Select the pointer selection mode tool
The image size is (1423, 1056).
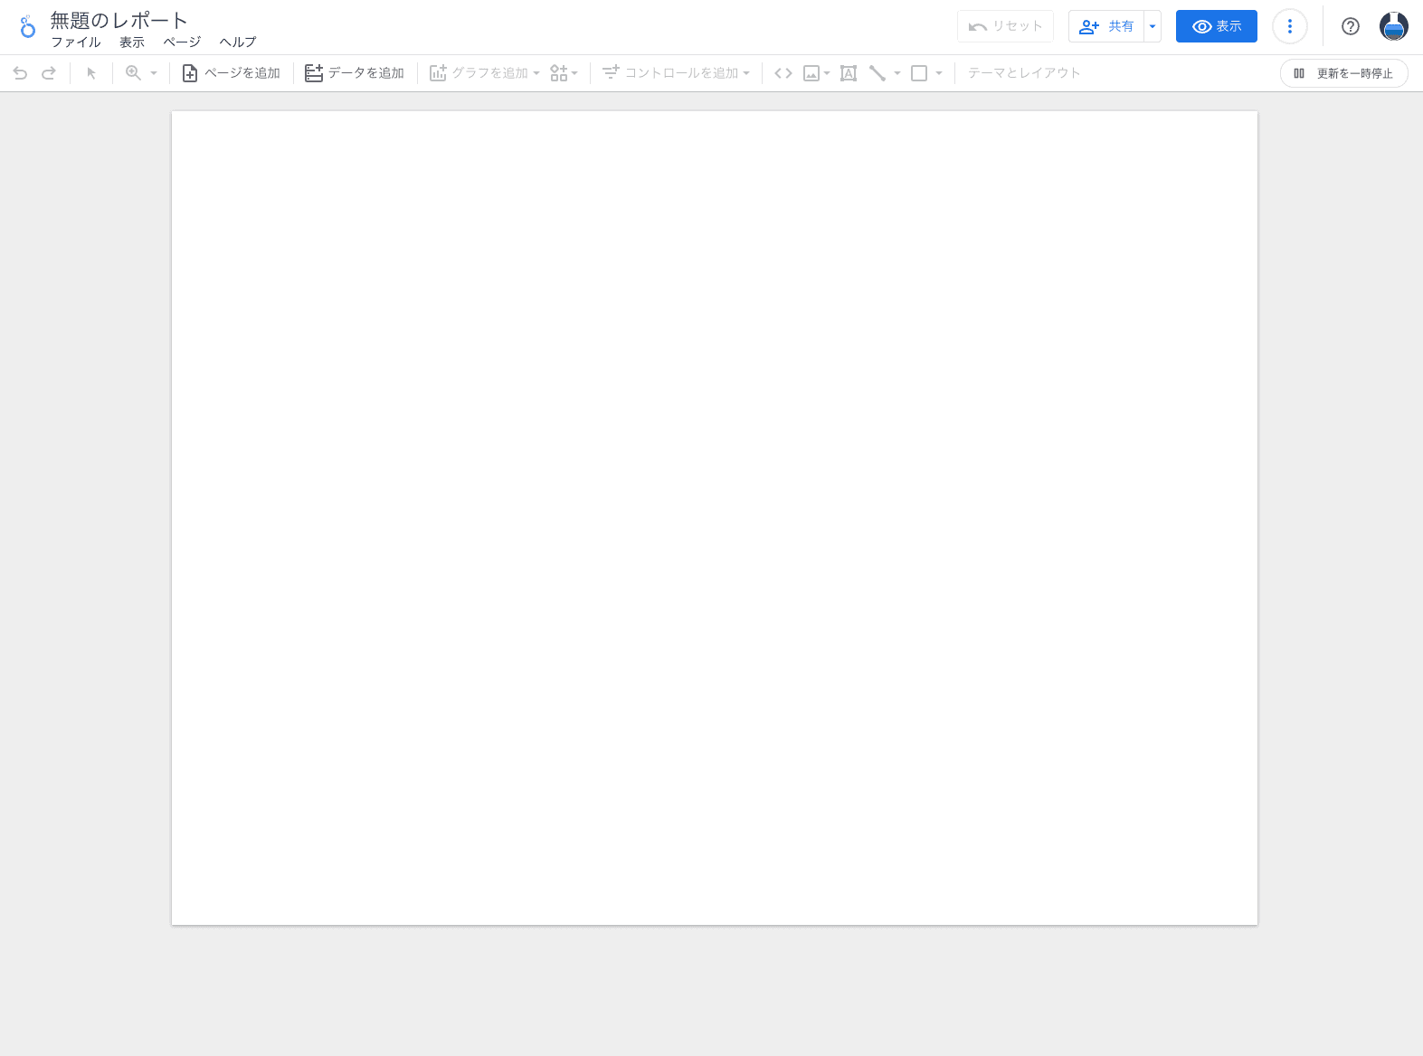pos(91,73)
